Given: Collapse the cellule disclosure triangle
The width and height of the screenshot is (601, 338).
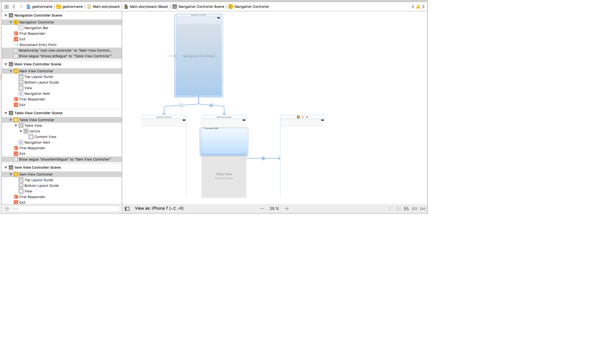Looking at the screenshot, I should [21, 131].
